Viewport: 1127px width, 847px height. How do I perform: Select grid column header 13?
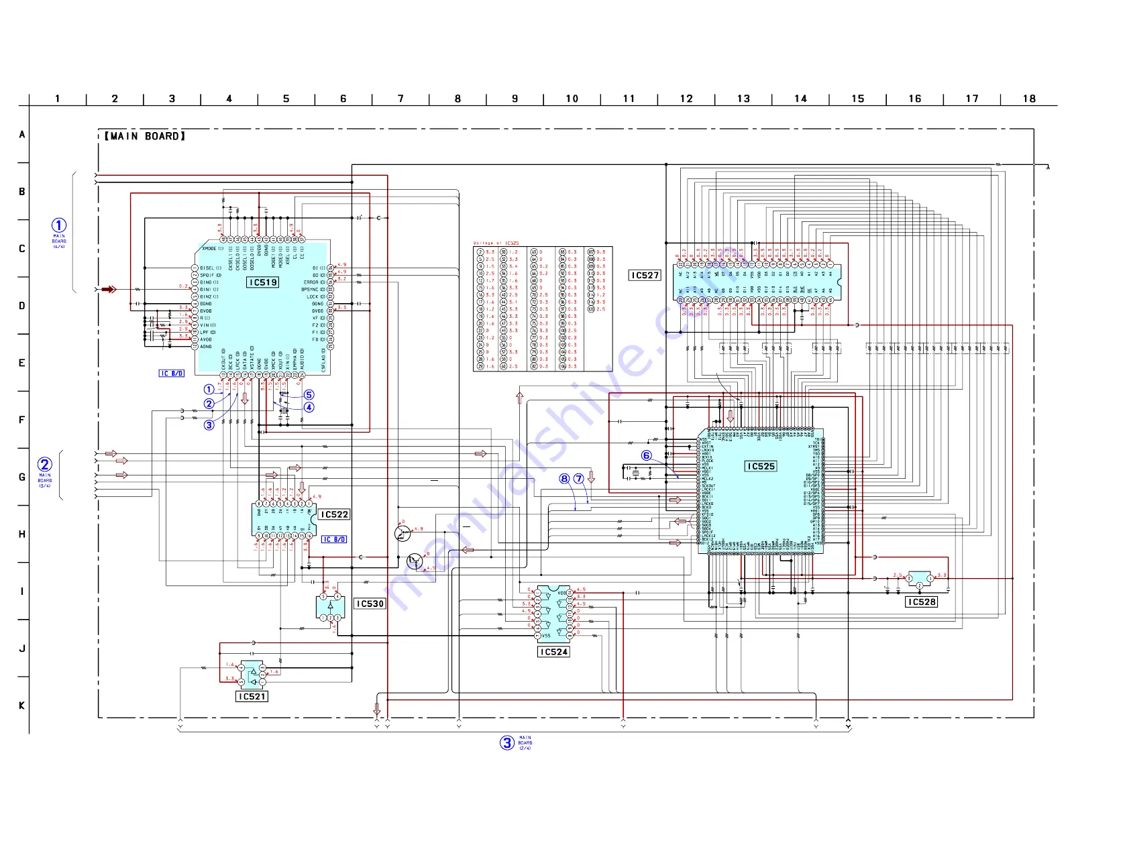743,99
